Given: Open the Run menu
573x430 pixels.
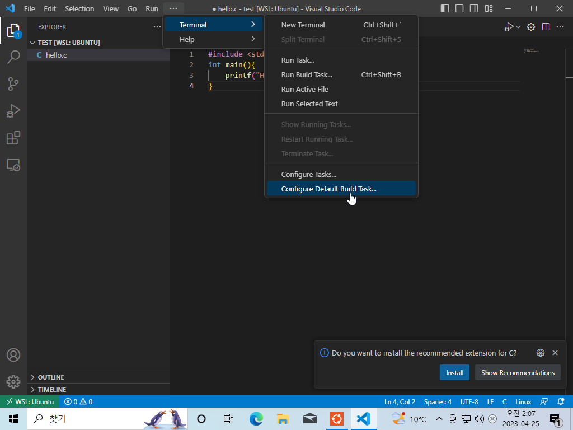Looking at the screenshot, I should click(x=152, y=8).
